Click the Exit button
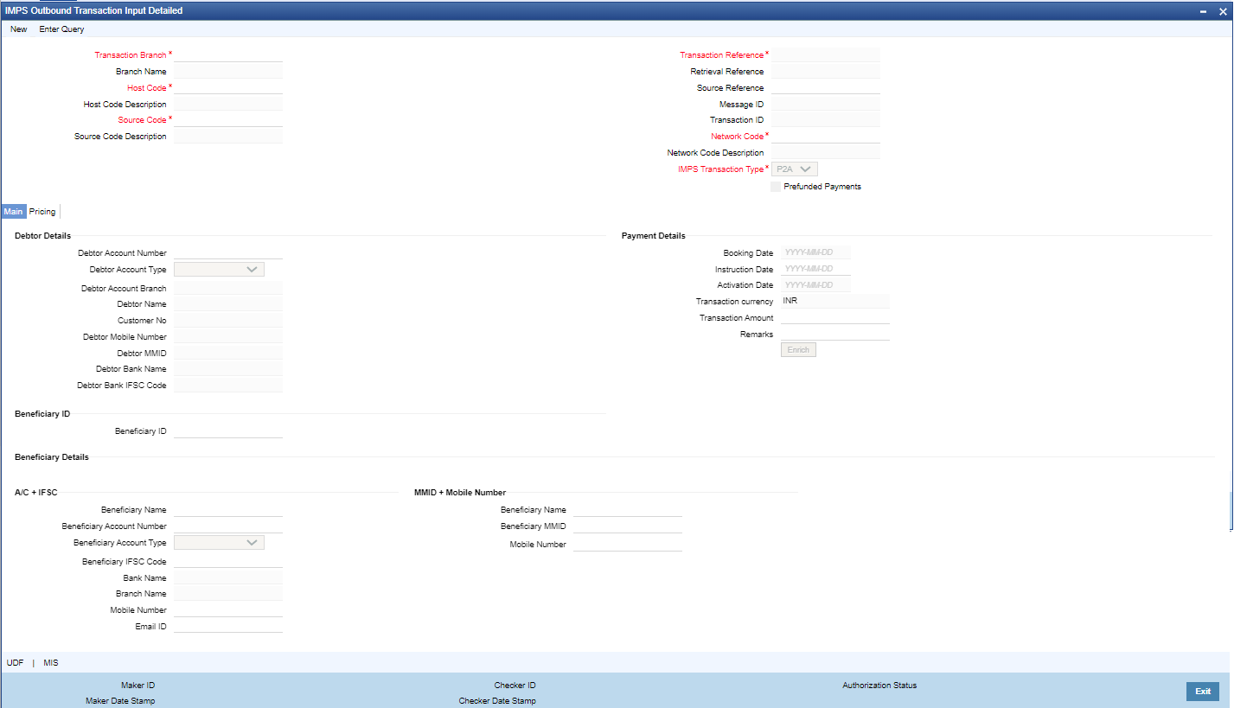Image resolution: width=1234 pixels, height=708 pixels. (1203, 692)
